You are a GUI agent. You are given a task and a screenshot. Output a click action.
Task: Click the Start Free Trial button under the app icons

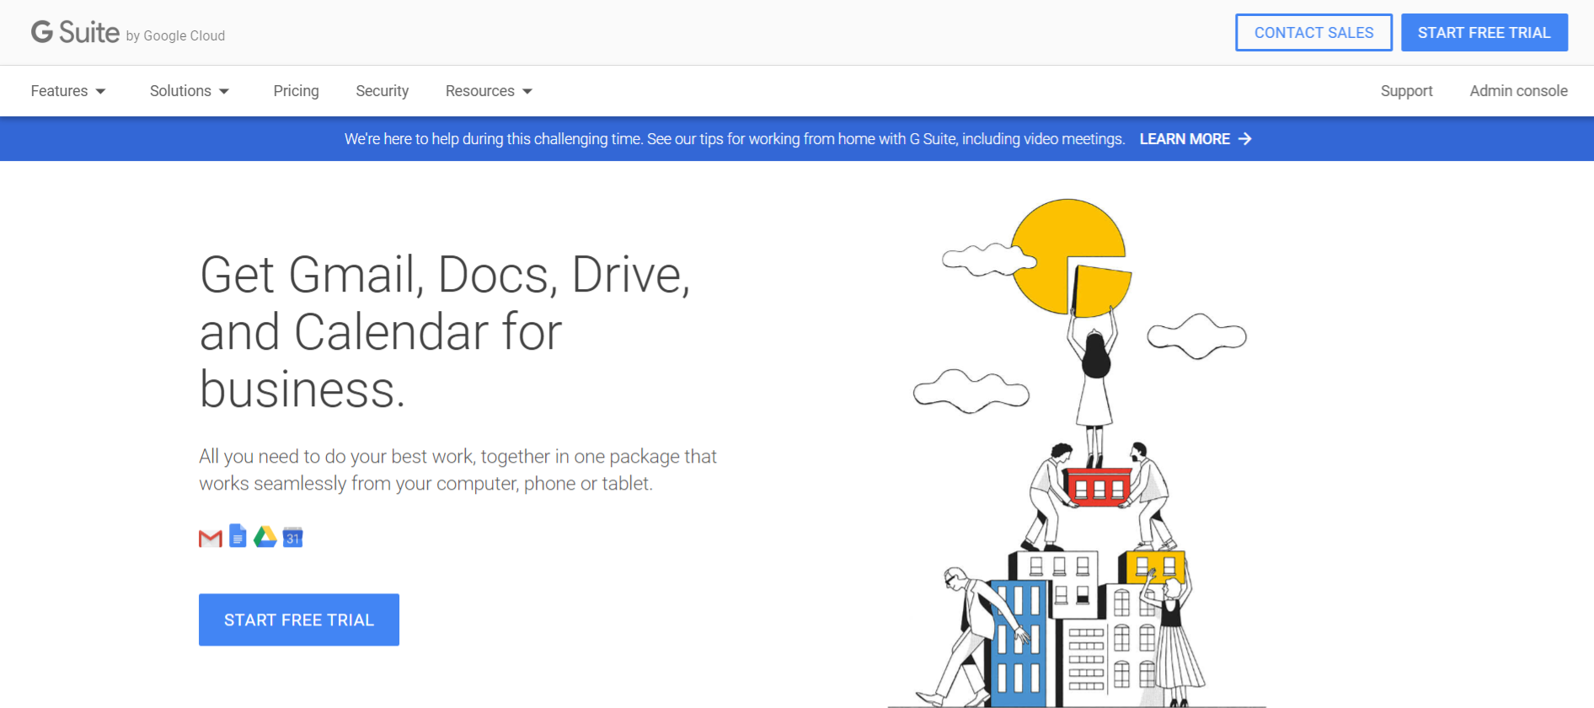pyautogui.click(x=299, y=620)
